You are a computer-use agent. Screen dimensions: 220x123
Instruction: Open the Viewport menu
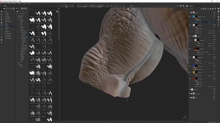coord(19,3)
